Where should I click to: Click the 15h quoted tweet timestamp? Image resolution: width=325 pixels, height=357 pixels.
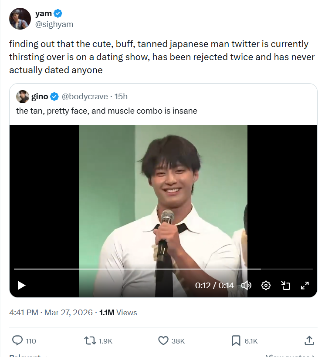121,96
